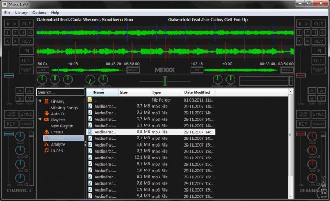Click the Channel 2 Gain knob
330x201 pixels.
coord(312,137)
